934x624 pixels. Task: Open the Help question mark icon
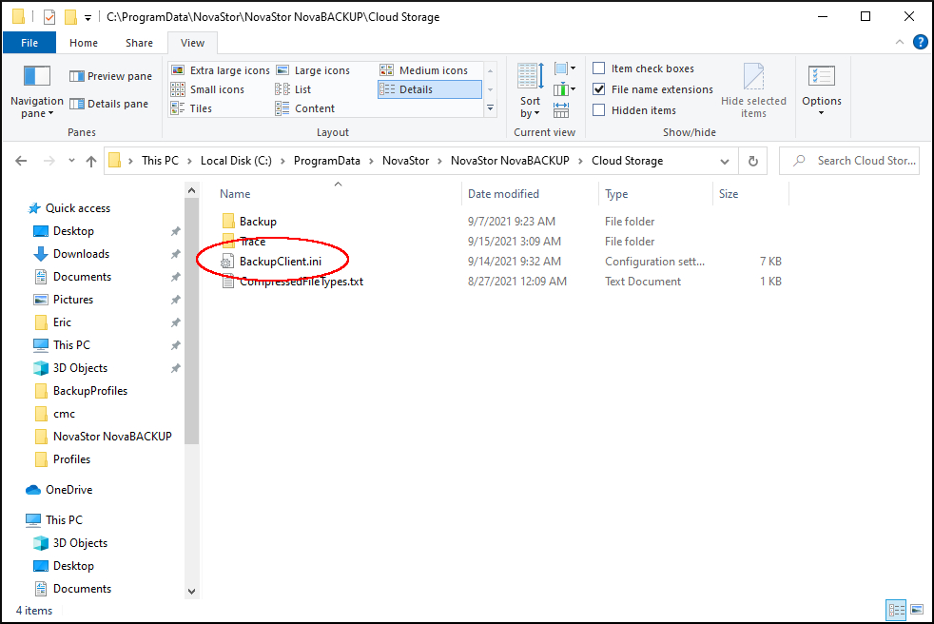click(x=921, y=42)
